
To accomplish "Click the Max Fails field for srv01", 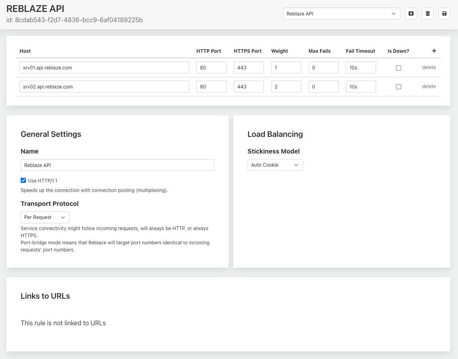I will pos(323,68).
